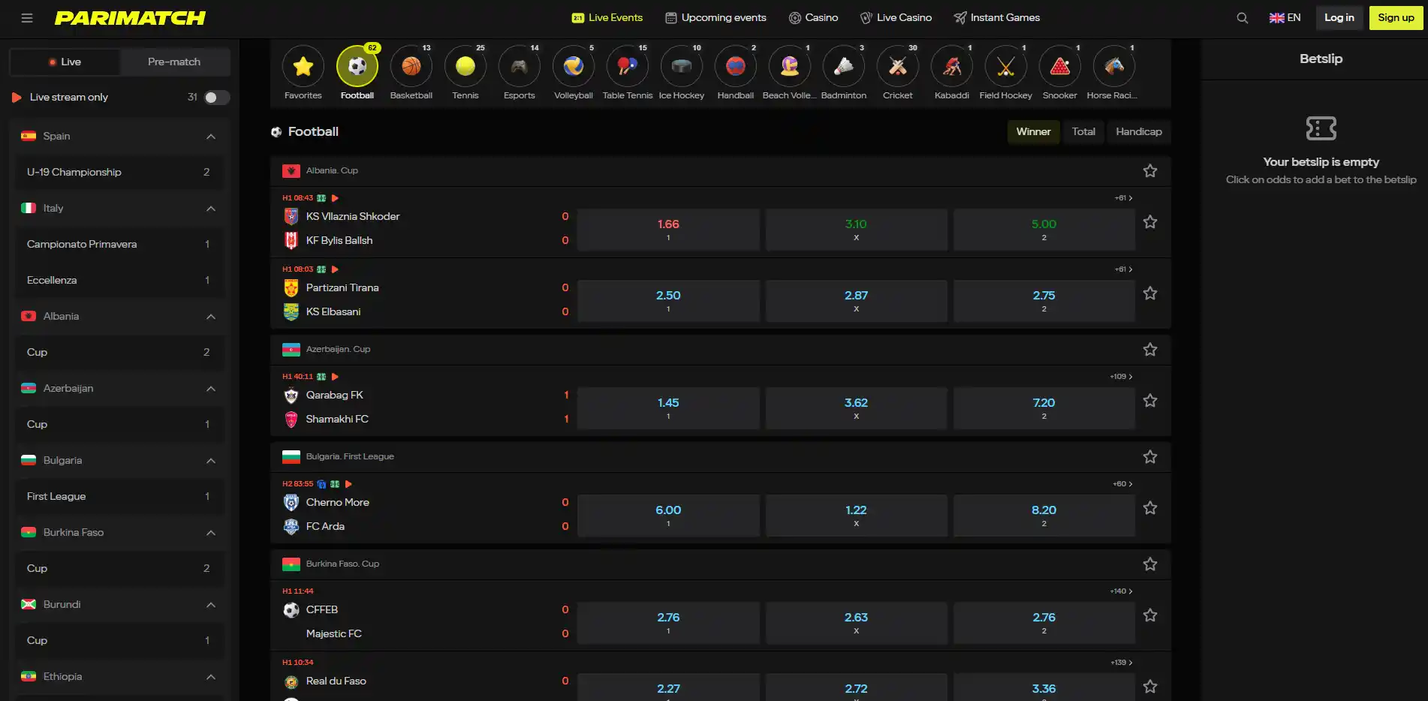This screenshot has height=701, width=1428.
Task: Open Eccellenza league in sidebar
Action: coord(119,281)
